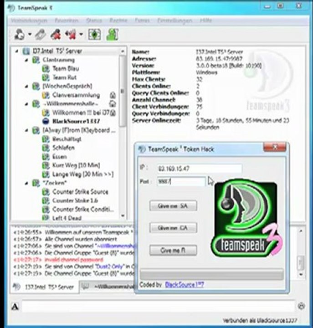Click the third Give me button
This screenshot has width=313, height=328.
(173, 250)
